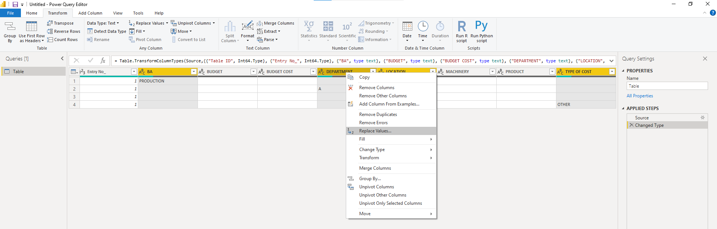Expand the formula bar
717x229 pixels.
click(x=611, y=61)
